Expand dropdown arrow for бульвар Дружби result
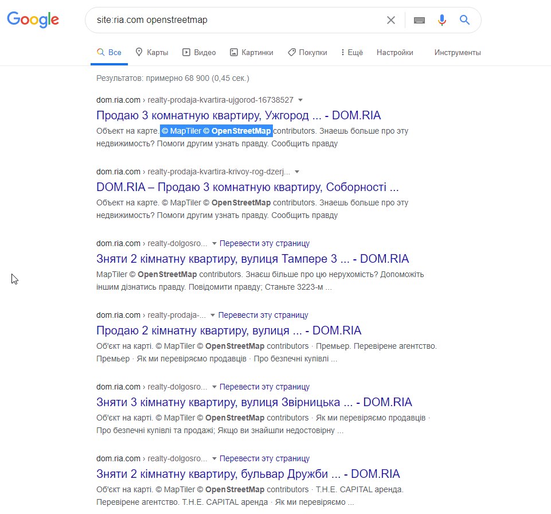Screen dimensions: 551x514 click(214, 459)
